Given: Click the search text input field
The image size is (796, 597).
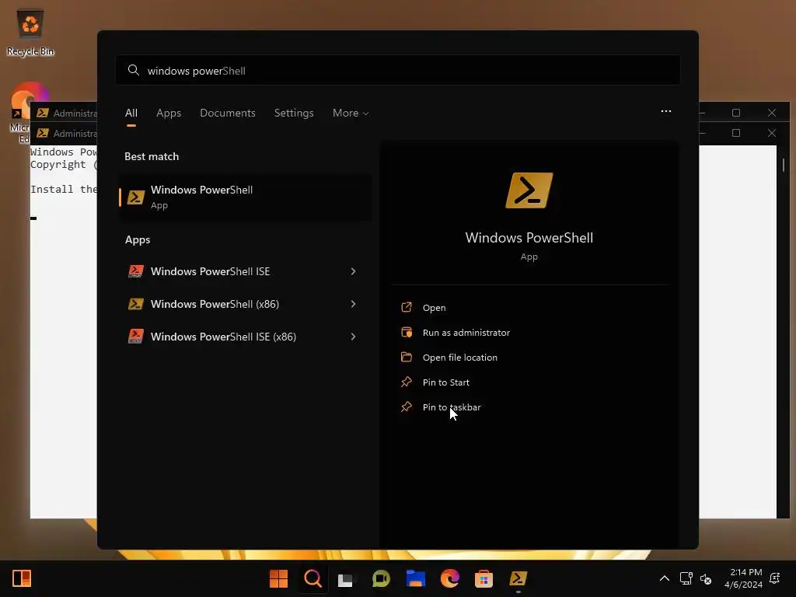Looking at the screenshot, I should pos(398,70).
